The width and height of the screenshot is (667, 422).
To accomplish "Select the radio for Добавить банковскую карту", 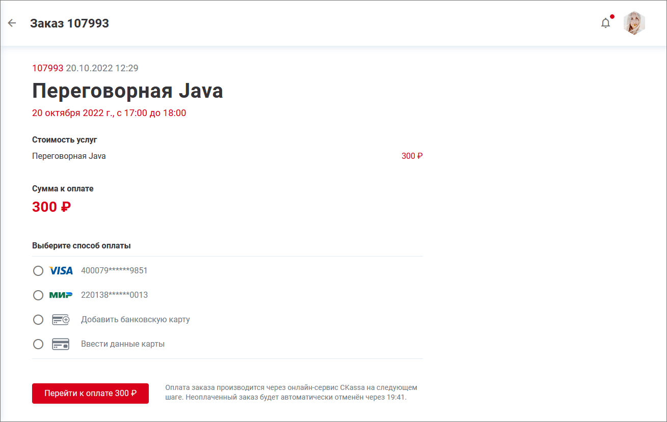I will (38, 320).
